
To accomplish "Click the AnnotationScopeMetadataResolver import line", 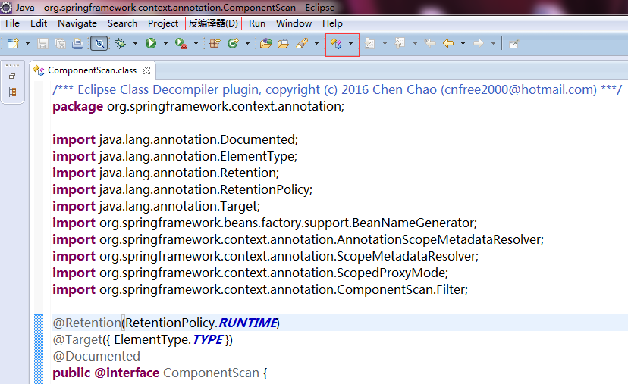I will click(298, 239).
